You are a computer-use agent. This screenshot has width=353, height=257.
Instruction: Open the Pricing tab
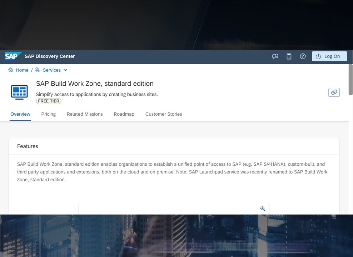[49, 114]
